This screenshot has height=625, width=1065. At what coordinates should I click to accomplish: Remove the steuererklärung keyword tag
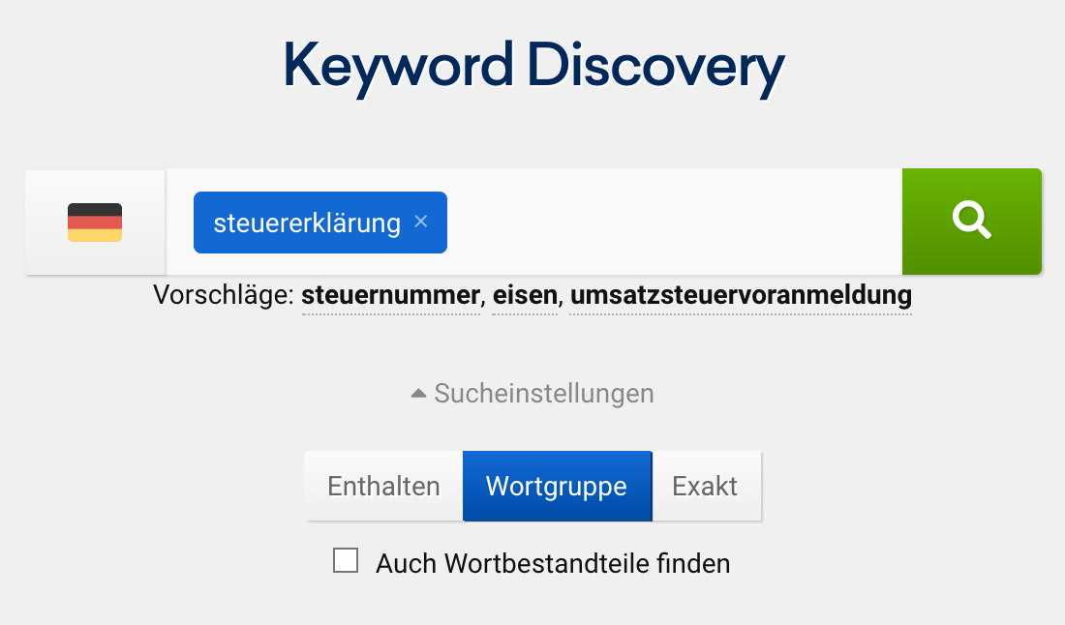[421, 222]
